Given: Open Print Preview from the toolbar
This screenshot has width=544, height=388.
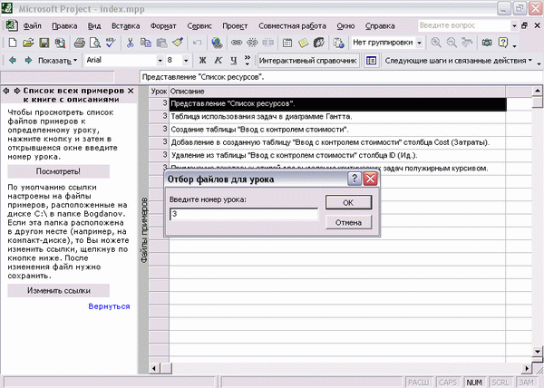Looking at the screenshot, I should [x=94, y=43].
